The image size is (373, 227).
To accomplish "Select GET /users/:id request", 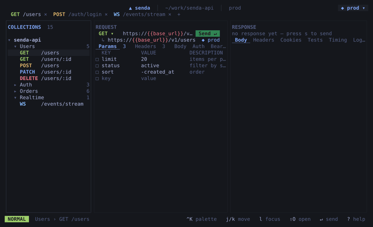I will coord(48,59).
